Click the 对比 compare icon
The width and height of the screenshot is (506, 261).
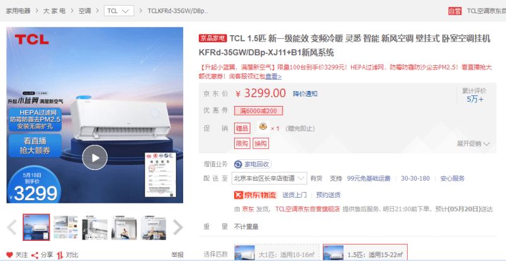(60, 255)
